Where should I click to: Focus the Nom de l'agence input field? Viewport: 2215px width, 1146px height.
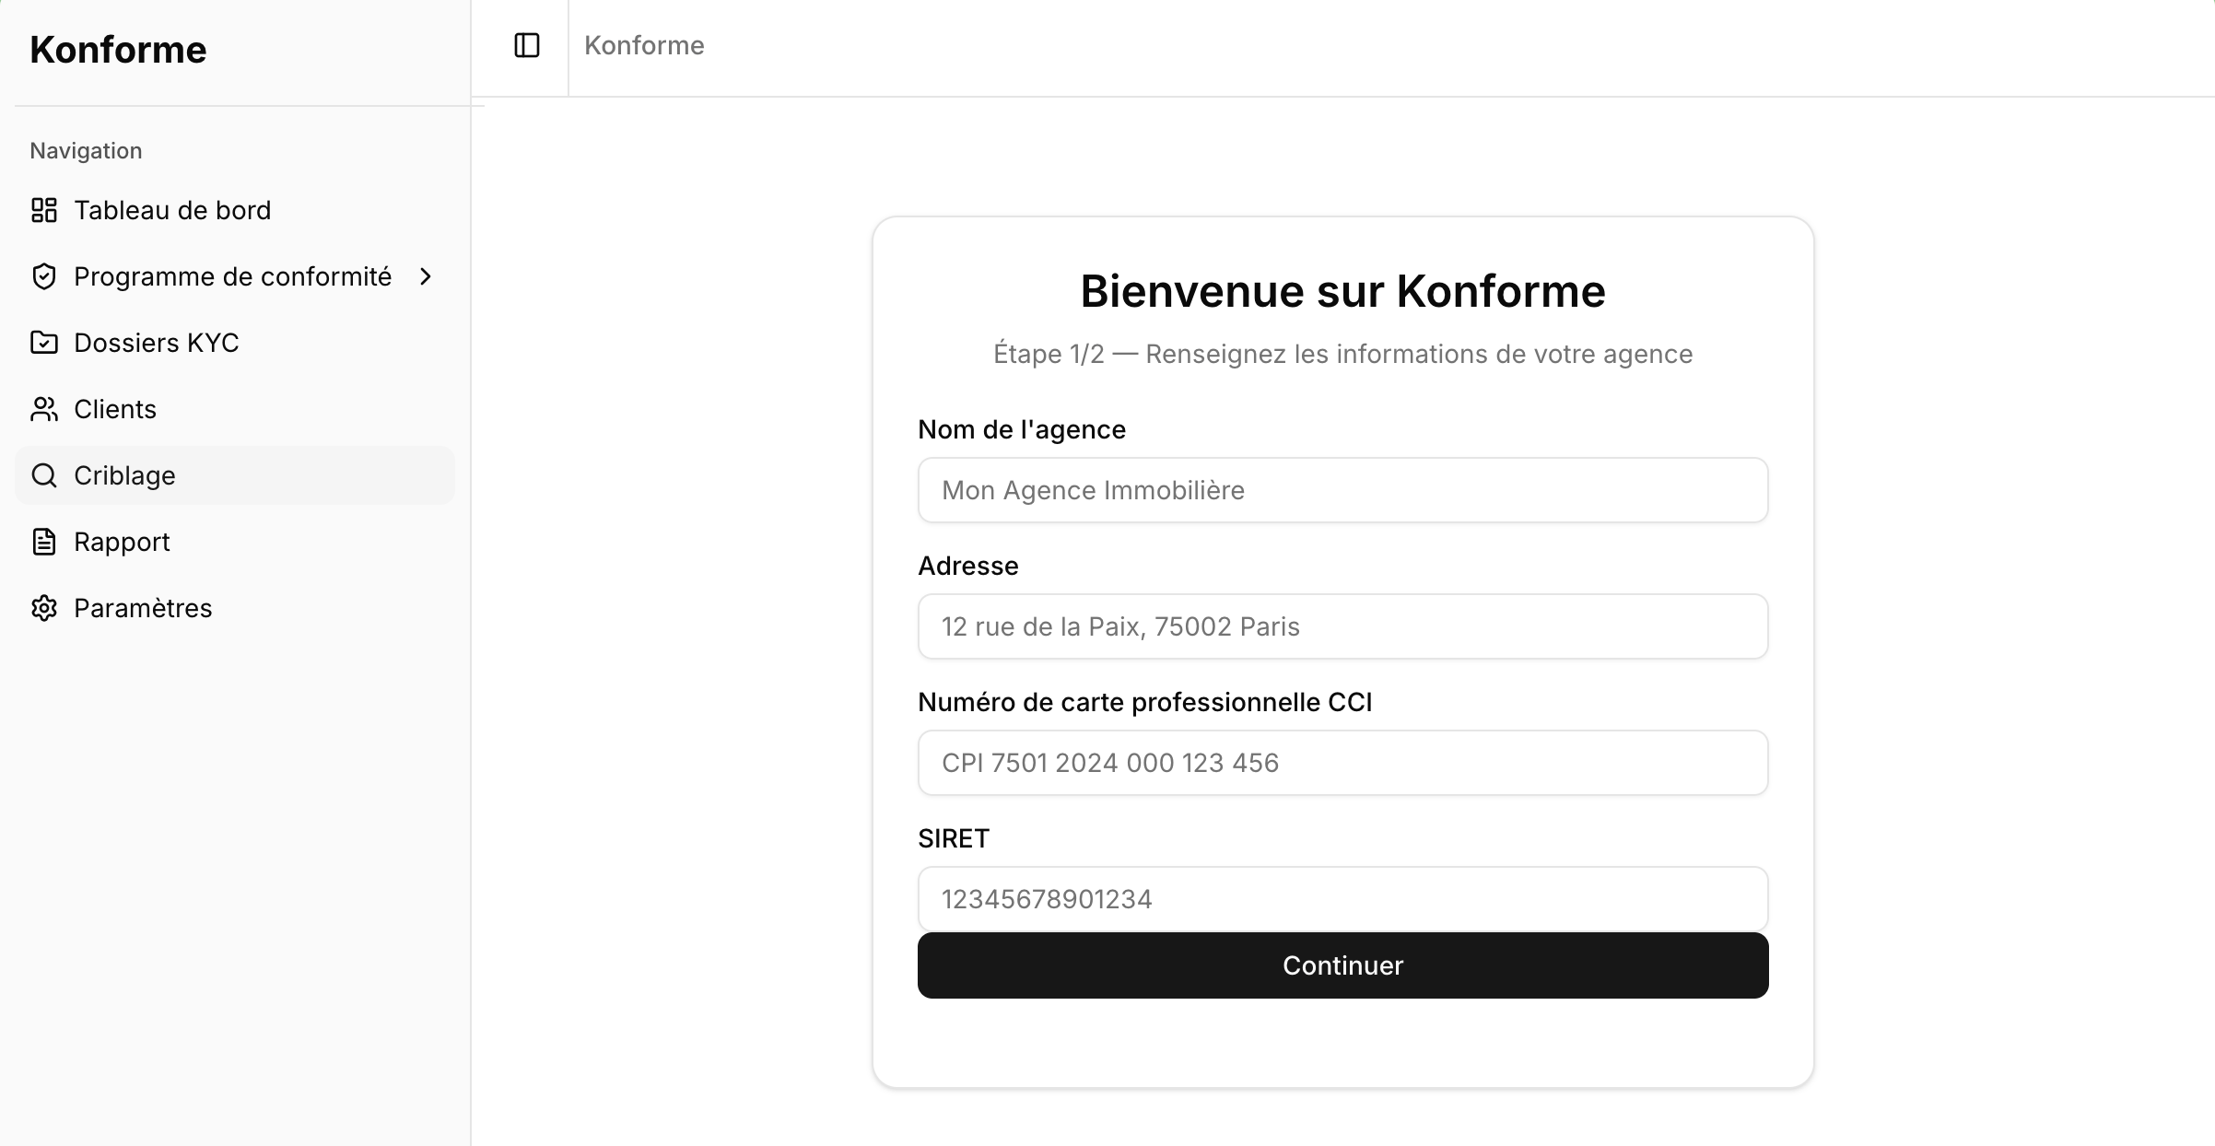pyautogui.click(x=1342, y=490)
